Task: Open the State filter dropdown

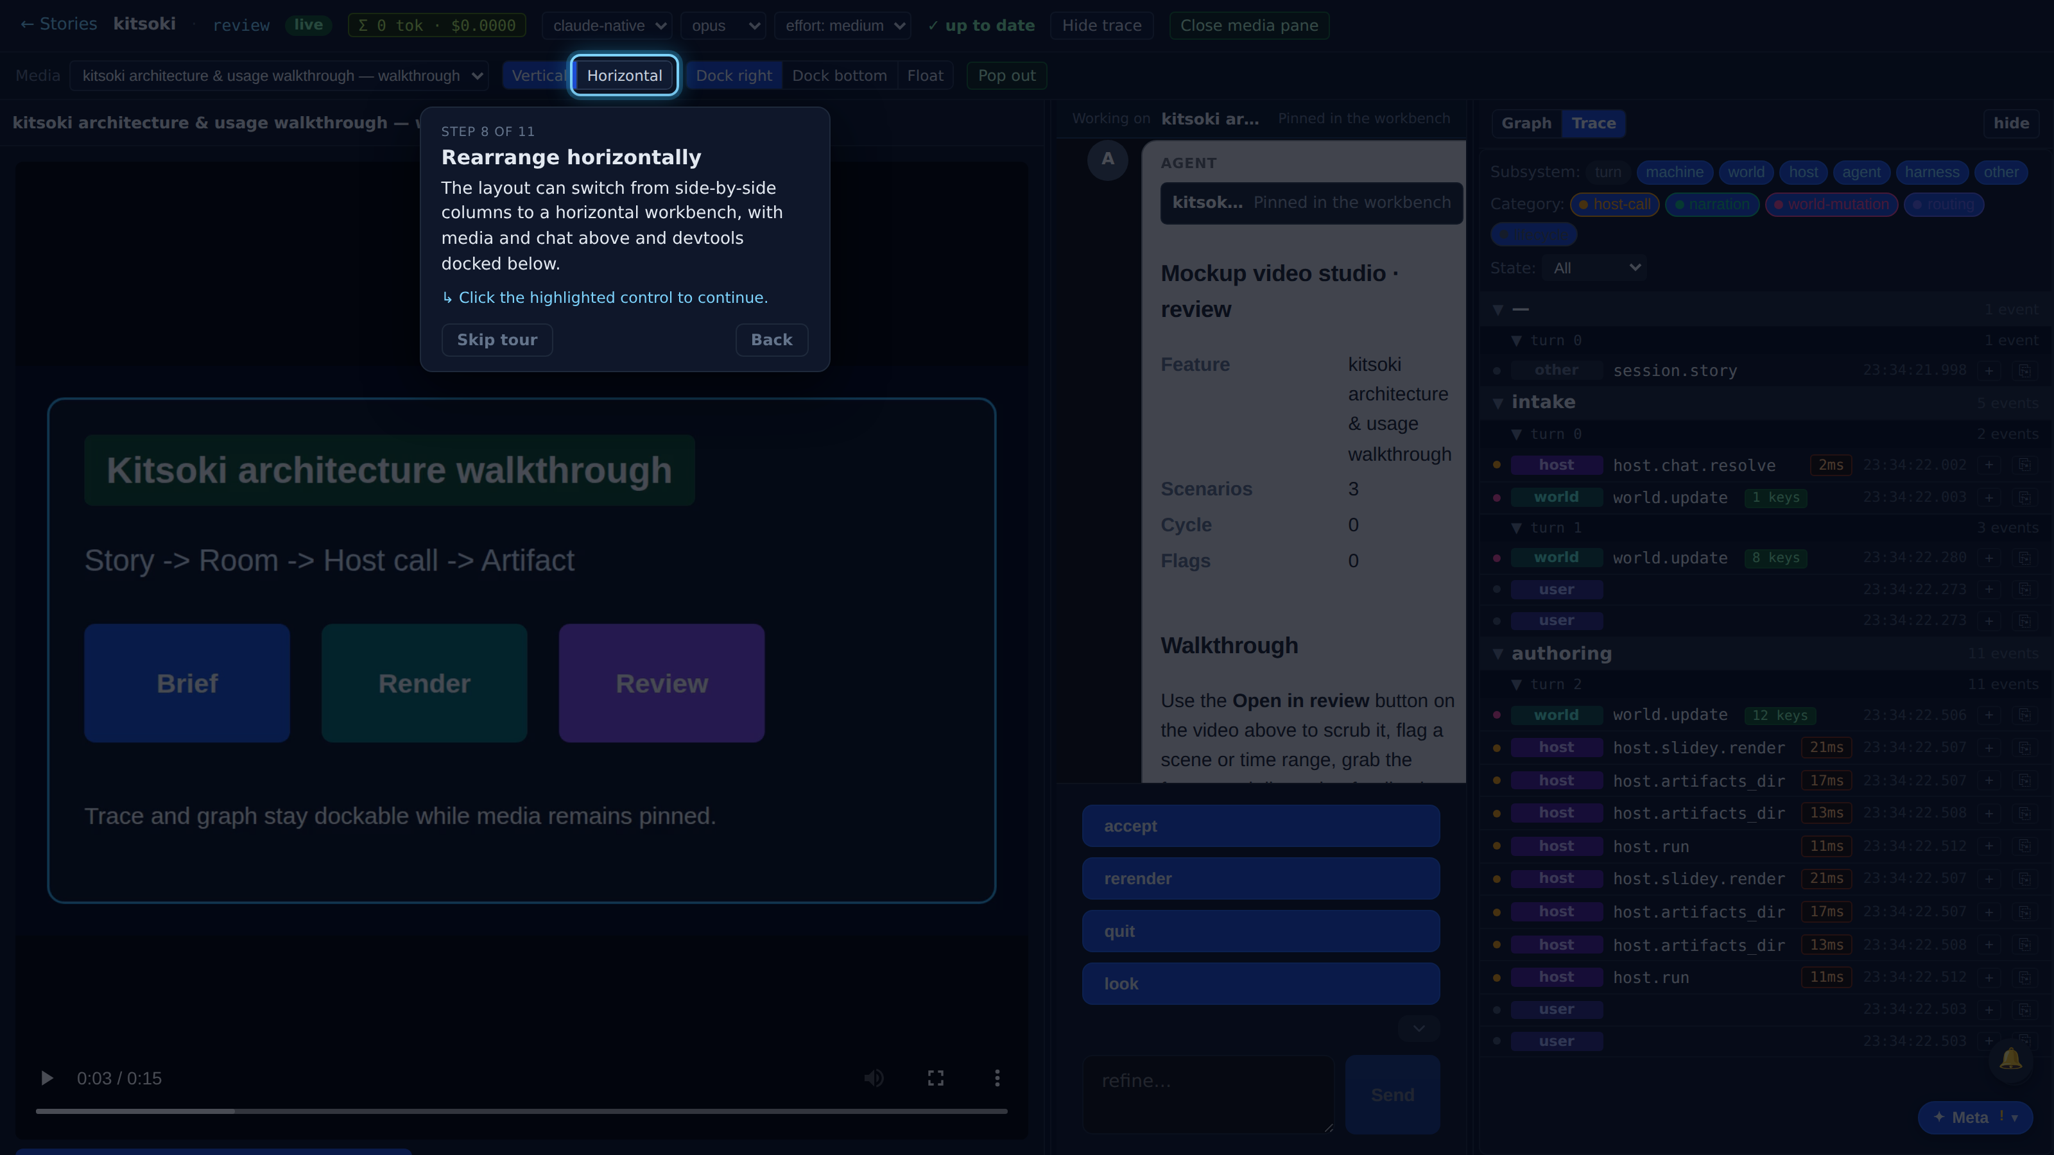Action: [x=1594, y=268]
